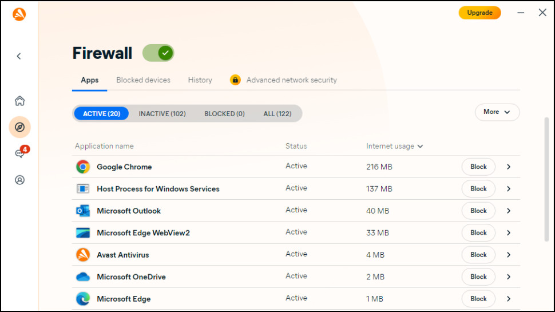Select the ALL (122) filter
This screenshot has width=555, height=312.
tap(277, 114)
